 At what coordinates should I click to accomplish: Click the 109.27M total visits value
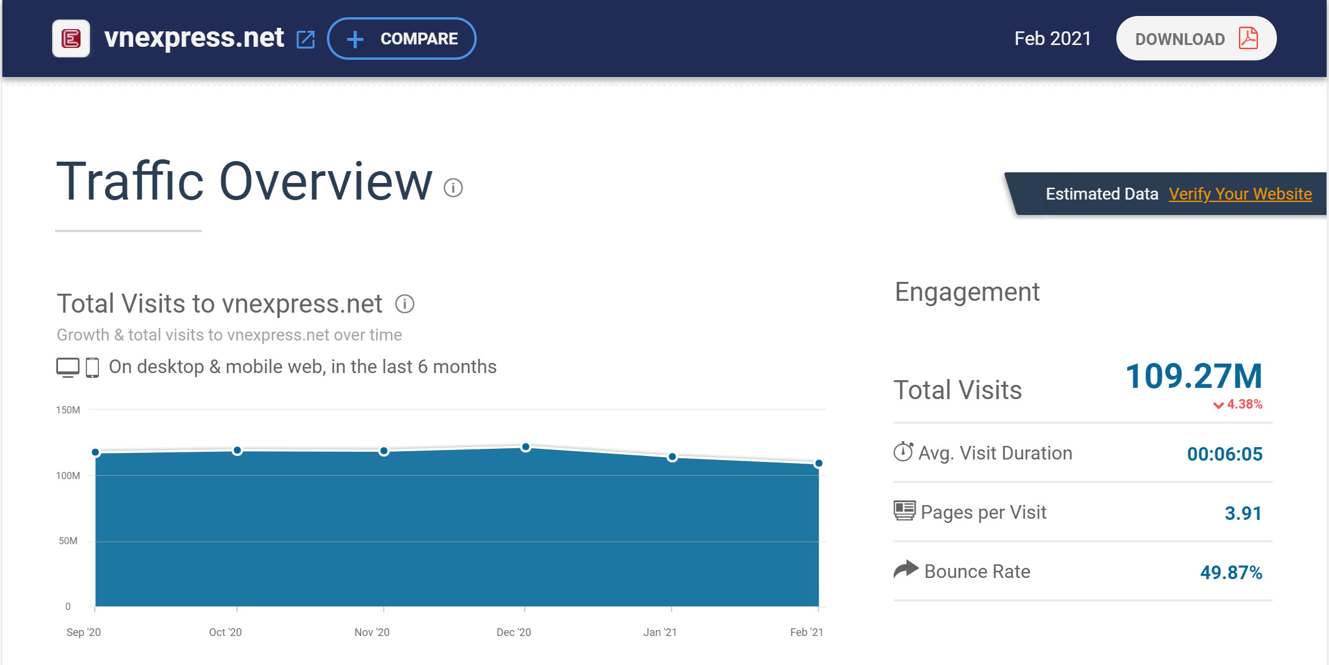pyautogui.click(x=1193, y=376)
